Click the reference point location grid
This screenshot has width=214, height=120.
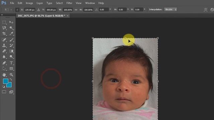(17, 10)
